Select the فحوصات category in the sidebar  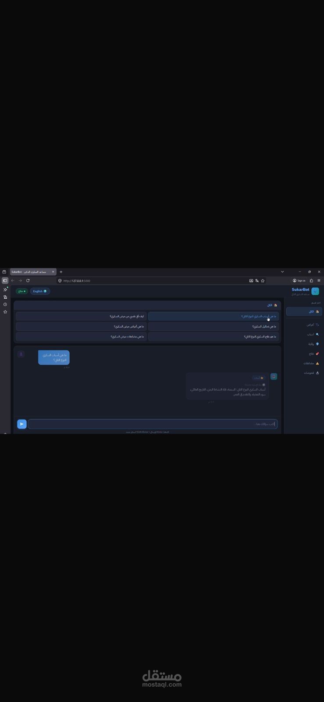(304, 373)
